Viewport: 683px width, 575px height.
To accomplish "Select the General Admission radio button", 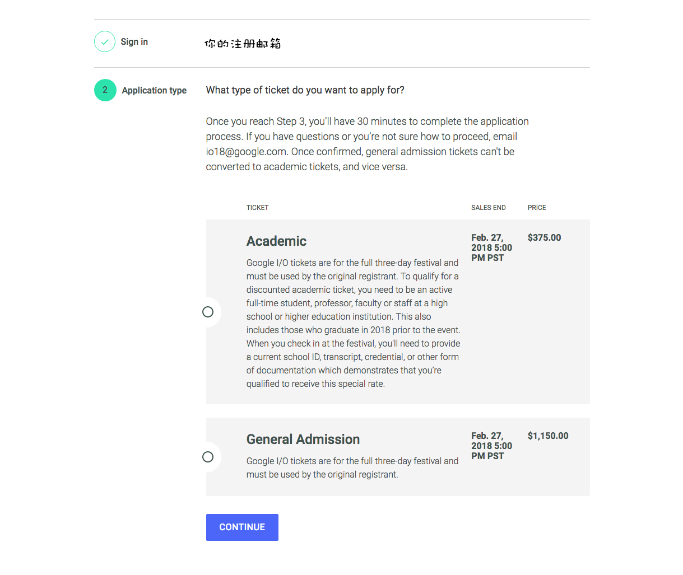I will pos(208,457).
